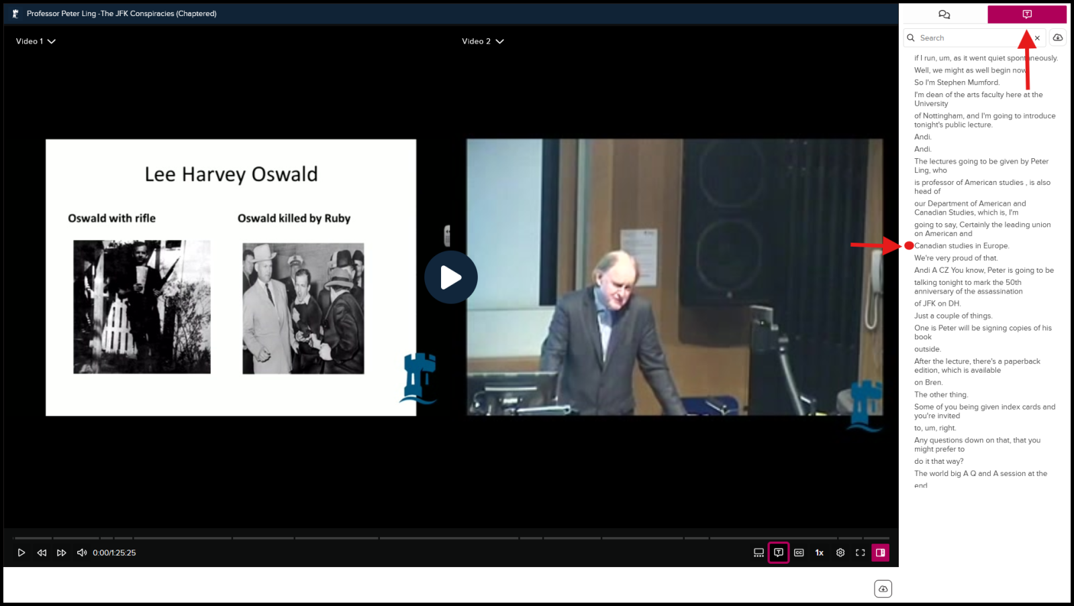Screen dimensions: 1074x606
Task: Rewind using the skip back icon
Action: [42, 552]
